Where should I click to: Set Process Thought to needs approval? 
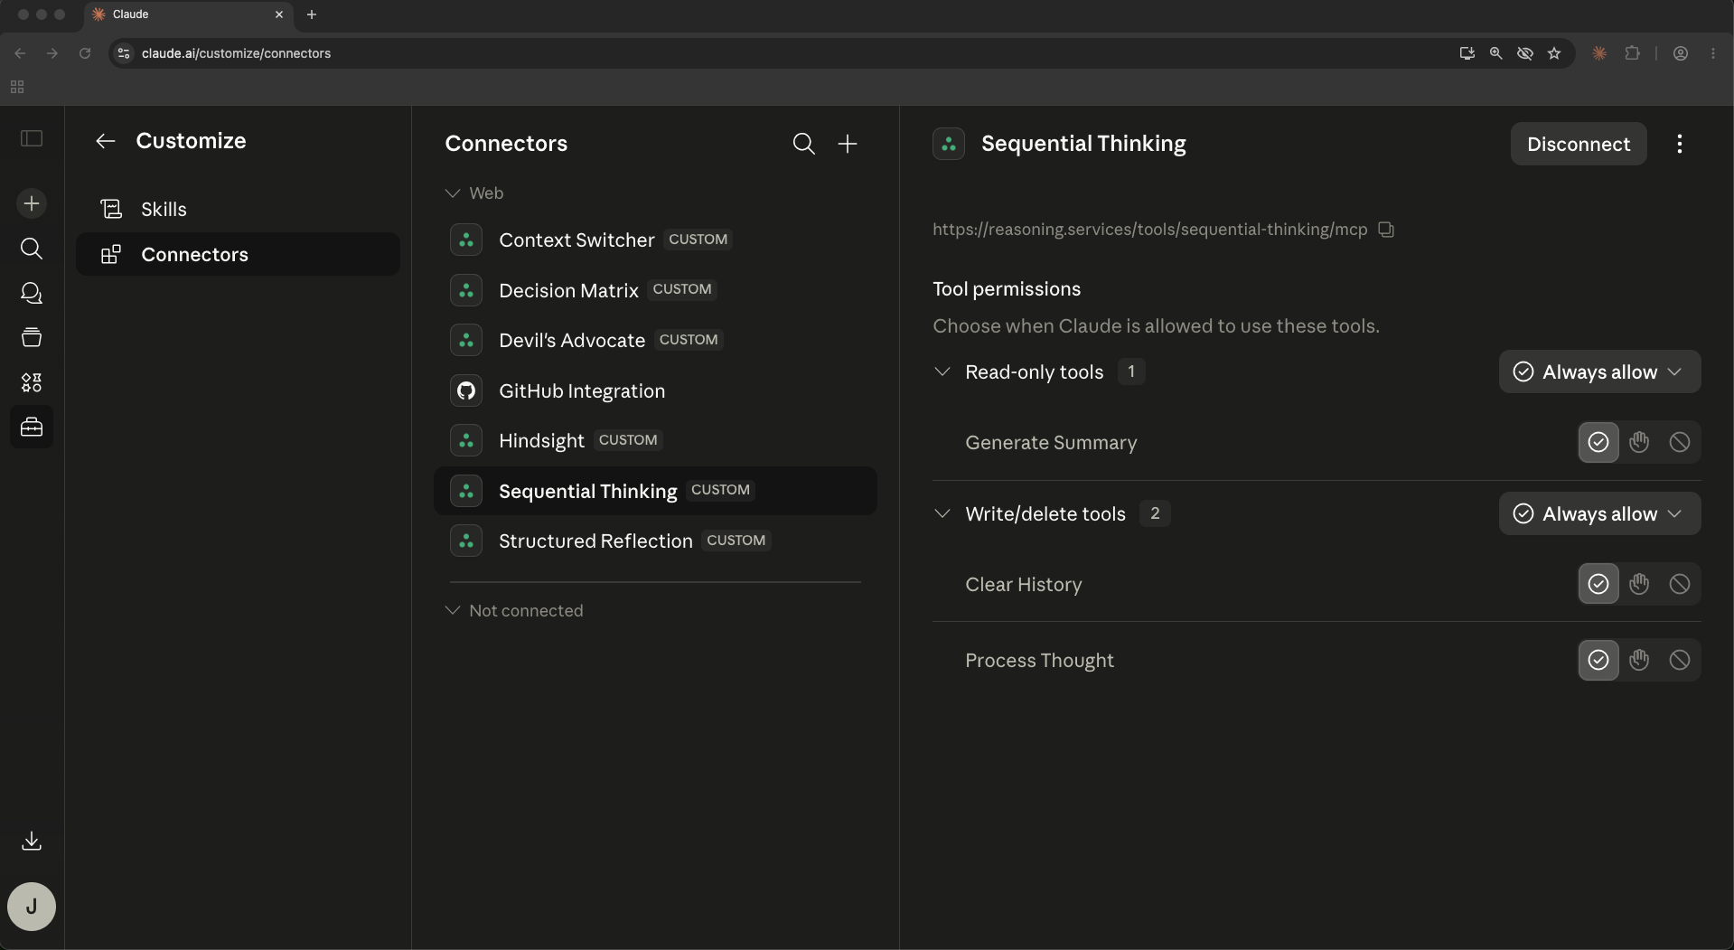[1639, 660]
